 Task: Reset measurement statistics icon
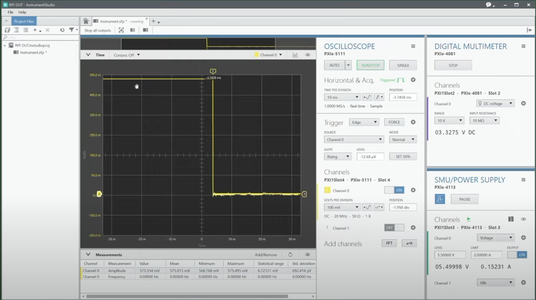tap(290, 255)
